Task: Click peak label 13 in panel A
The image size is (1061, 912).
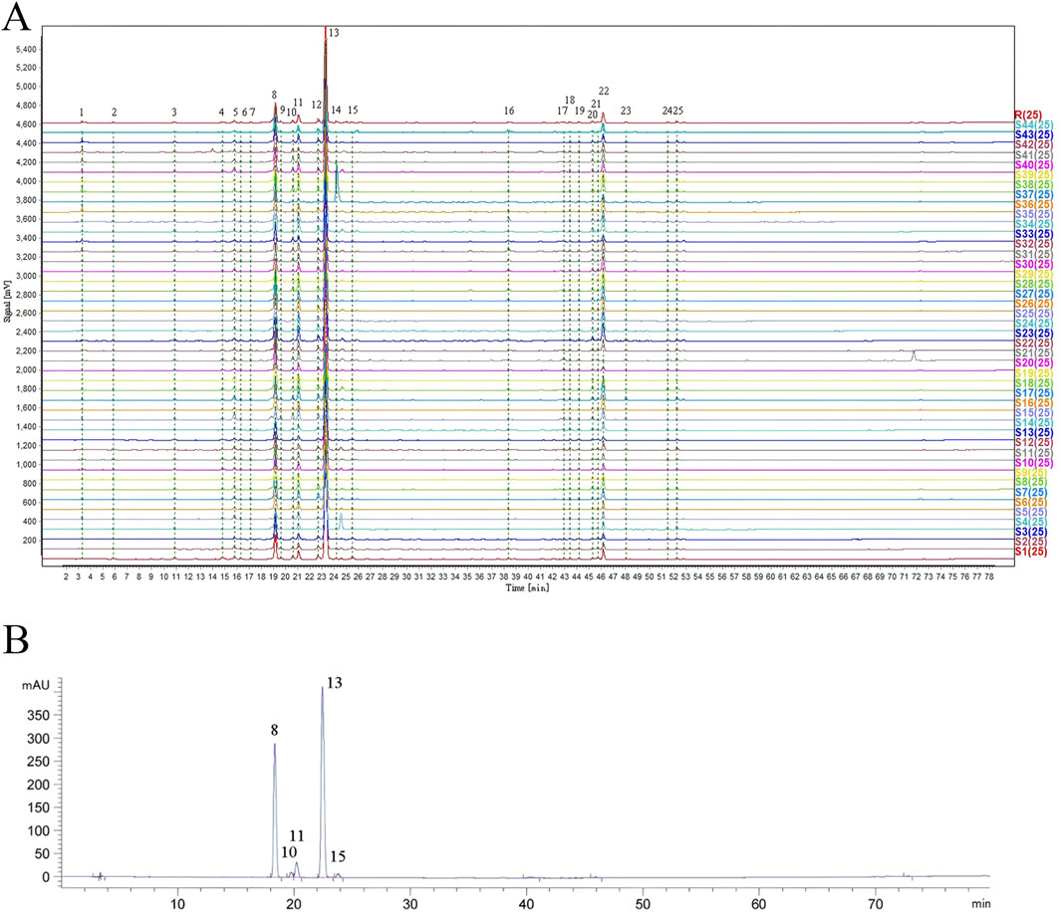Action: tap(334, 33)
